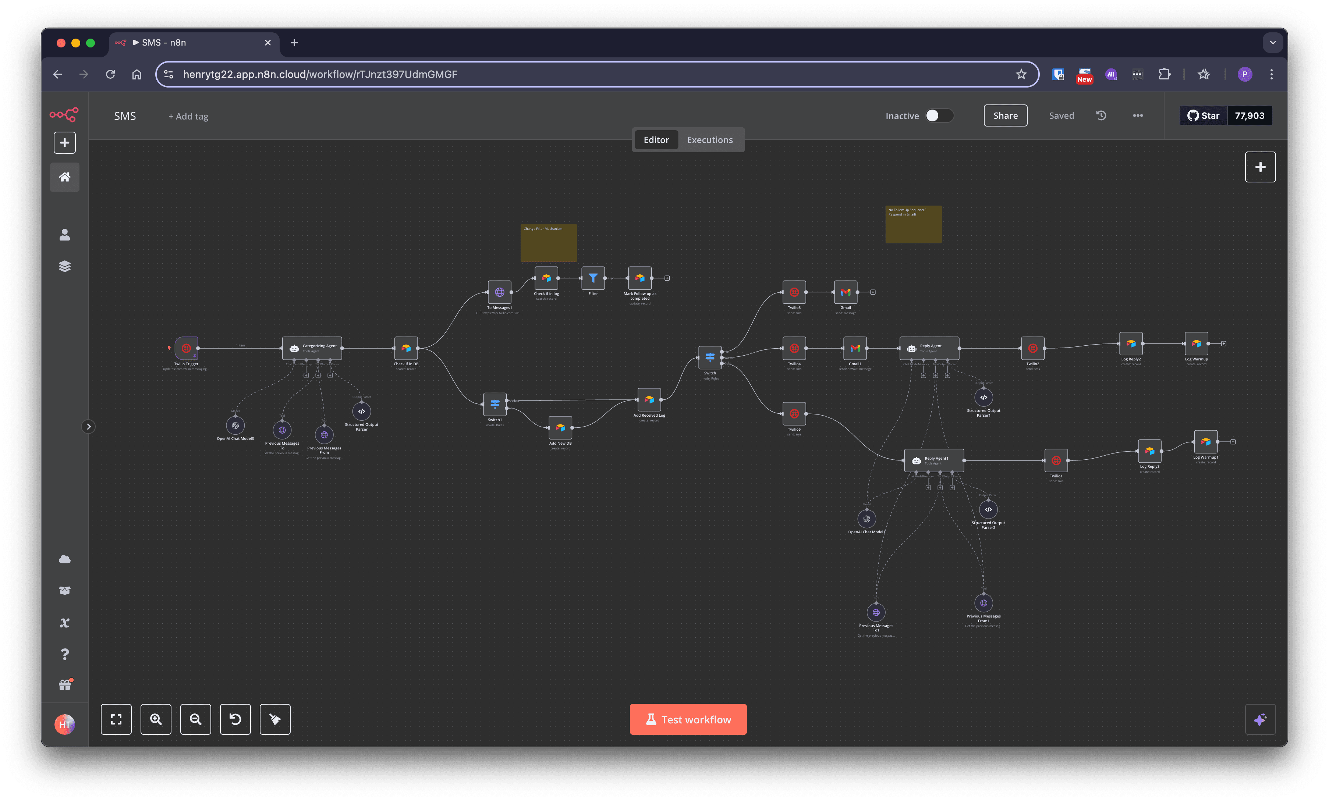Open the cloud admin icon in sidebar
The height and width of the screenshot is (801, 1329).
(65, 559)
